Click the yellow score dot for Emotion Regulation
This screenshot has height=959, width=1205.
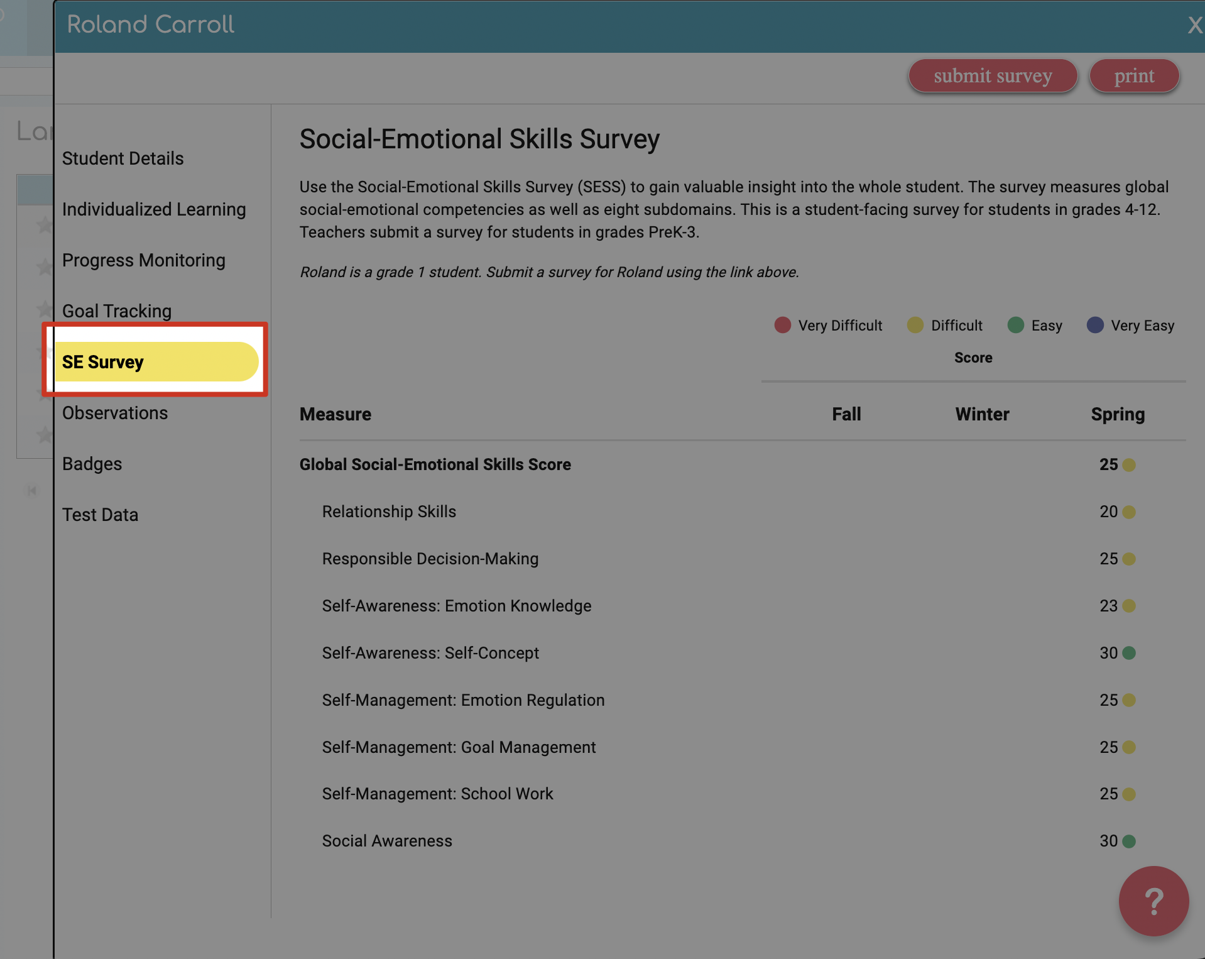(1128, 700)
